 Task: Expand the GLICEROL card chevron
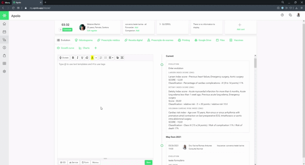160,24
